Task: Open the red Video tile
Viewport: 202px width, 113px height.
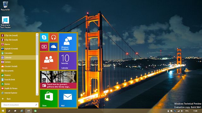Action: coord(44,47)
